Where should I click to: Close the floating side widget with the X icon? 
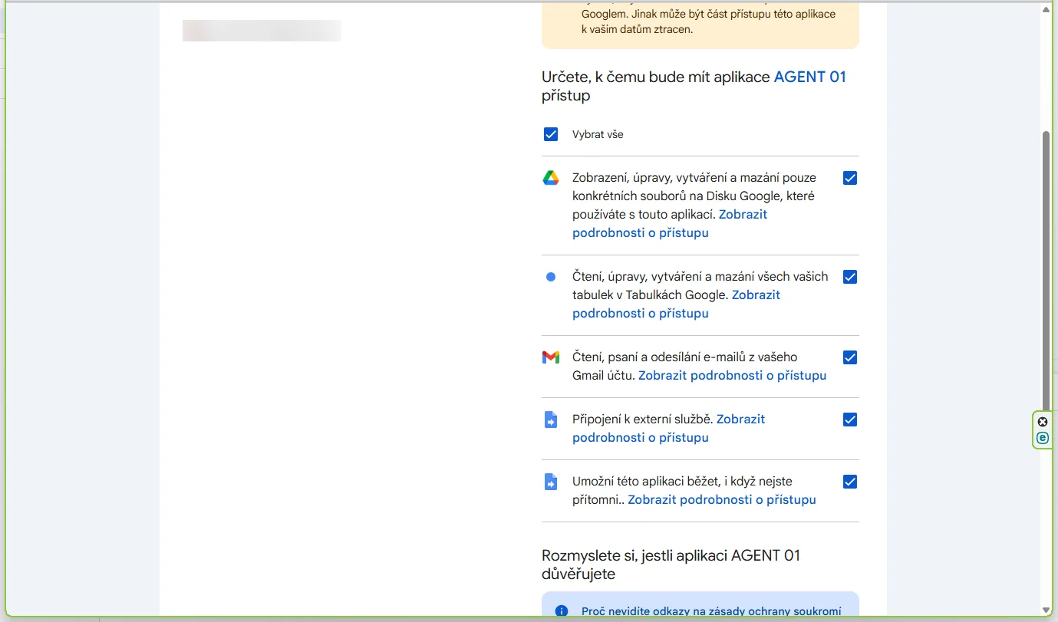(1043, 422)
